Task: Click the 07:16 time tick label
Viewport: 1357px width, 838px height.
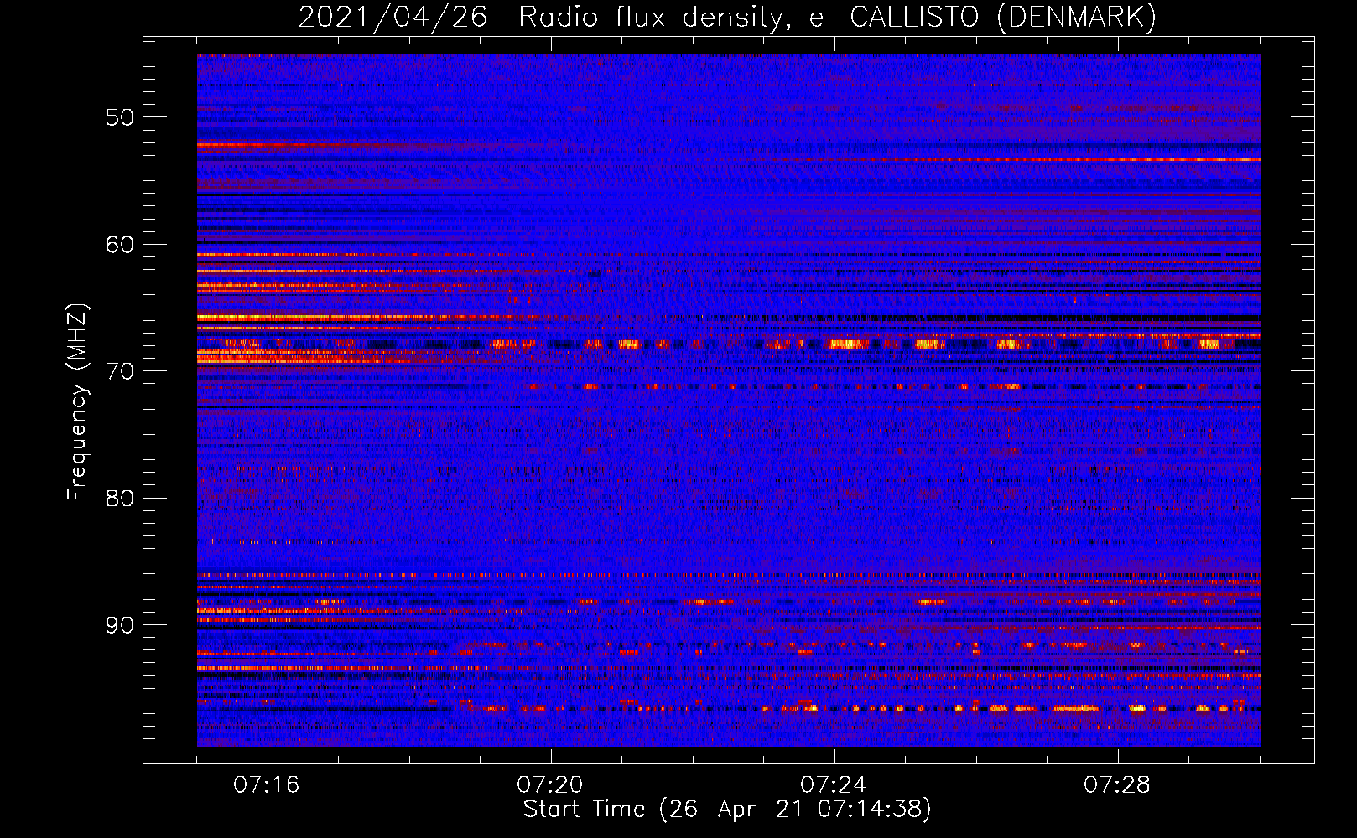Action: point(267,785)
